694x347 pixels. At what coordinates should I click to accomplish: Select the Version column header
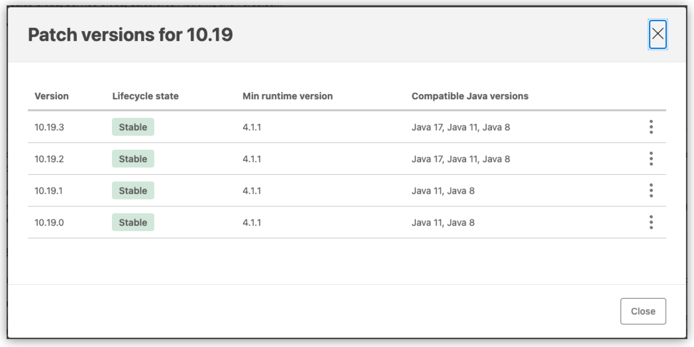click(x=52, y=96)
